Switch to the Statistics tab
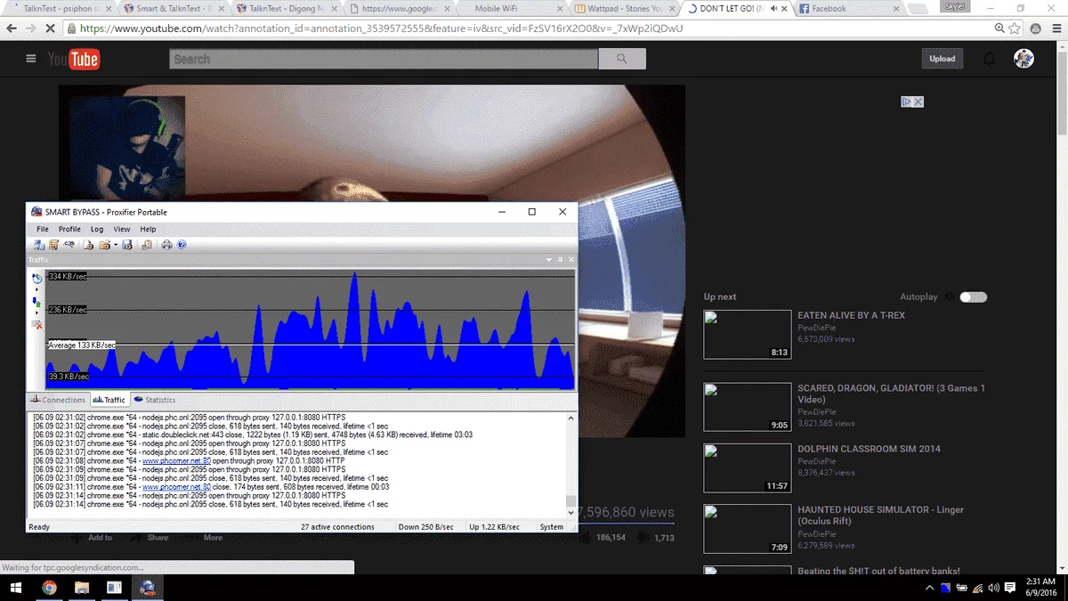Screen dimensions: 1068x601 [156, 400]
